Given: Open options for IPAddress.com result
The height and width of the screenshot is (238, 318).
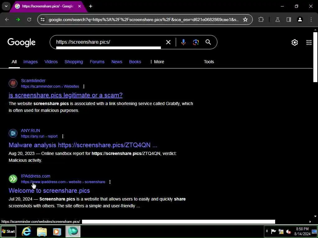Looking at the screenshot, I should click(110, 182).
